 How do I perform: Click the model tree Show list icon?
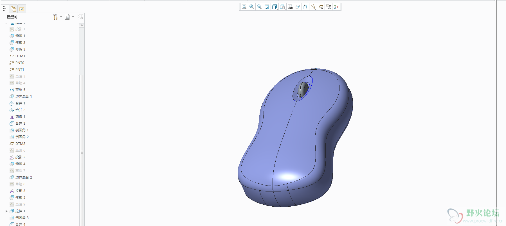[x=67, y=17]
